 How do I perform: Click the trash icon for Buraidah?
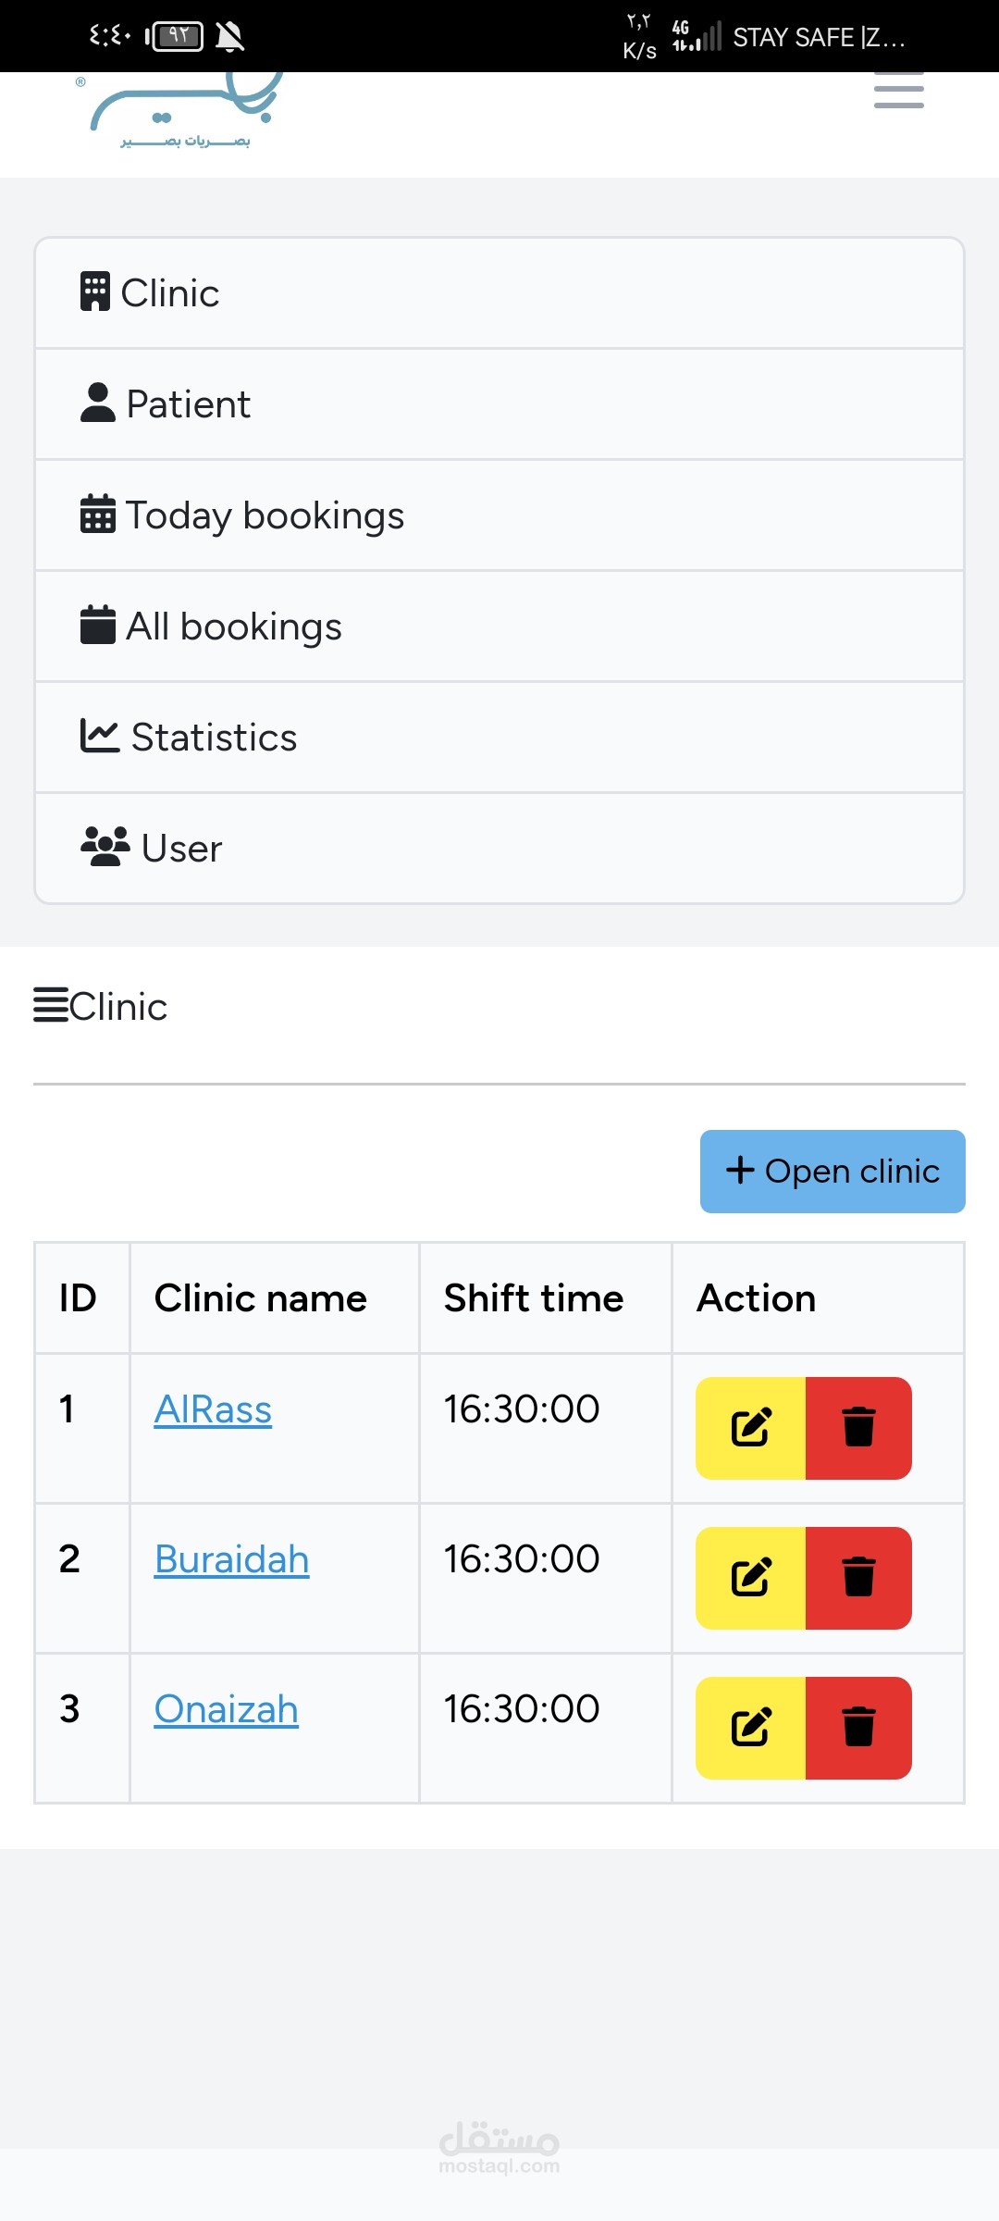[858, 1577]
